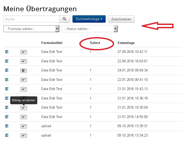Click the magnifier search button
The height and width of the screenshot is (149, 184).
pyautogui.click(x=65, y=19)
